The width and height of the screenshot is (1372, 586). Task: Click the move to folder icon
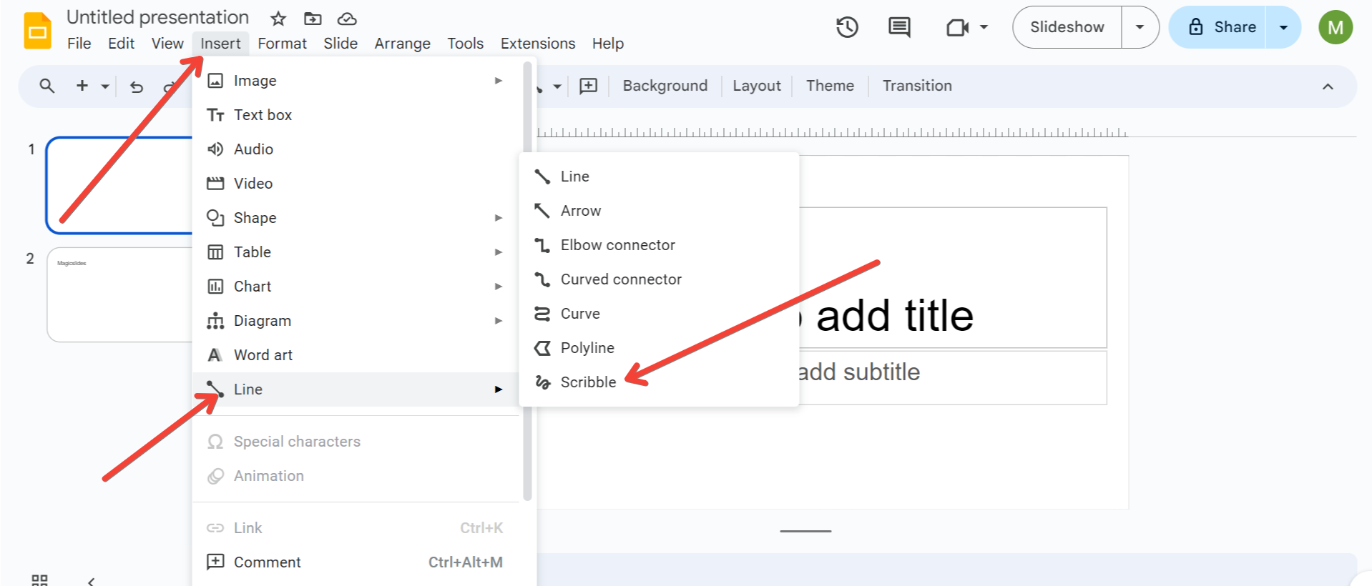(x=313, y=19)
